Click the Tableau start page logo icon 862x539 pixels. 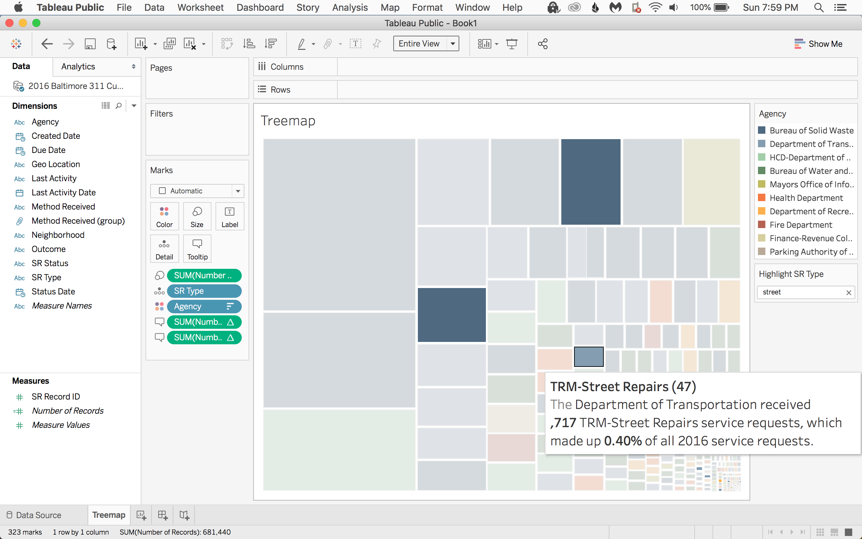(x=16, y=44)
